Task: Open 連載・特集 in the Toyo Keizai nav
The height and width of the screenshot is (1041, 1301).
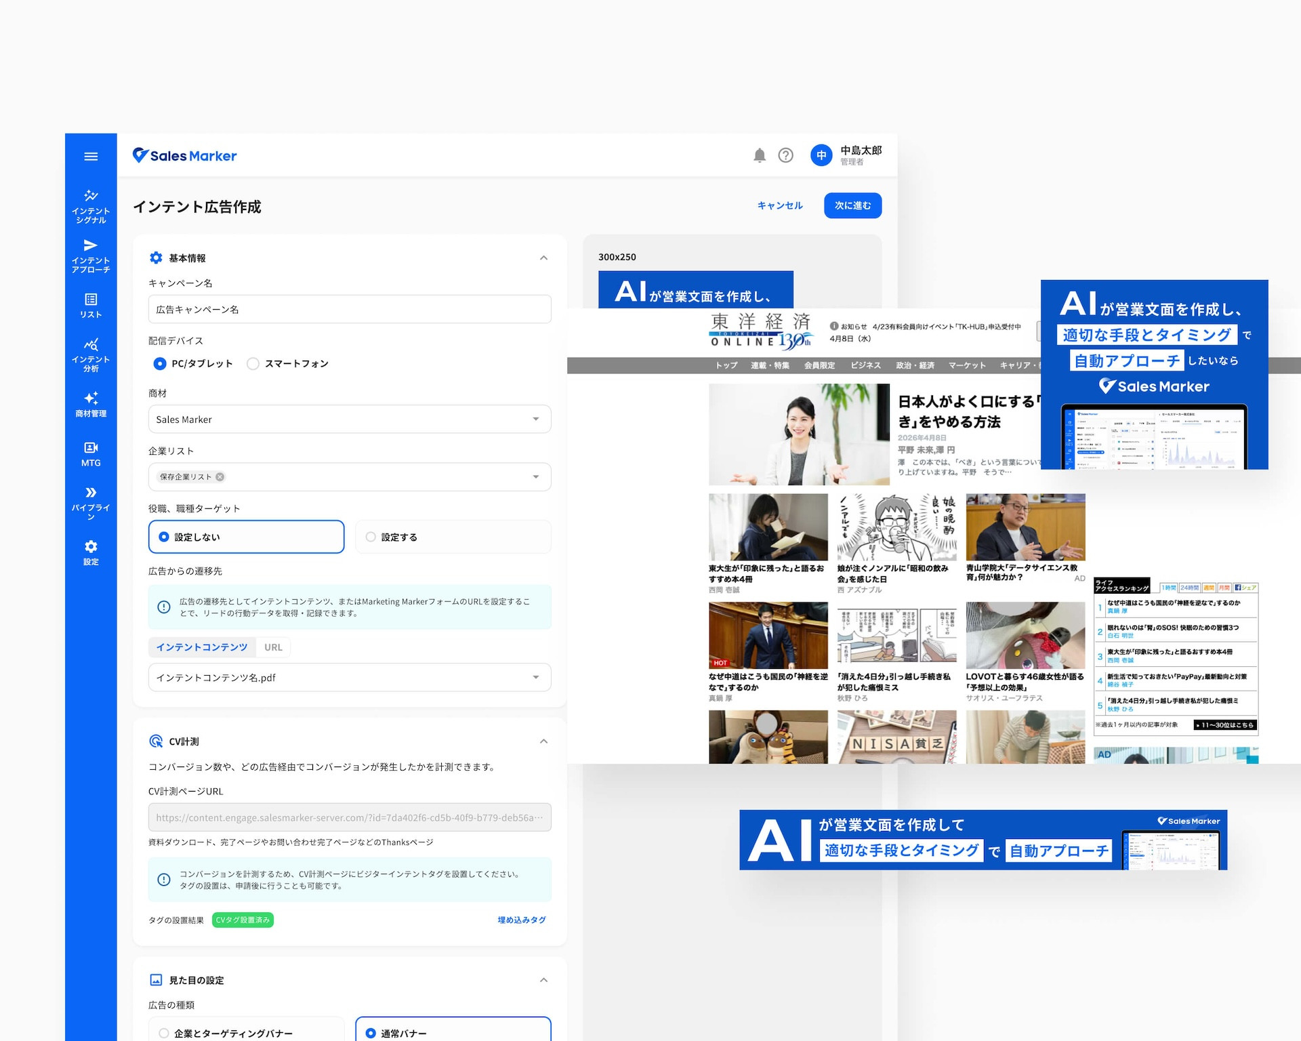Action: point(770,365)
